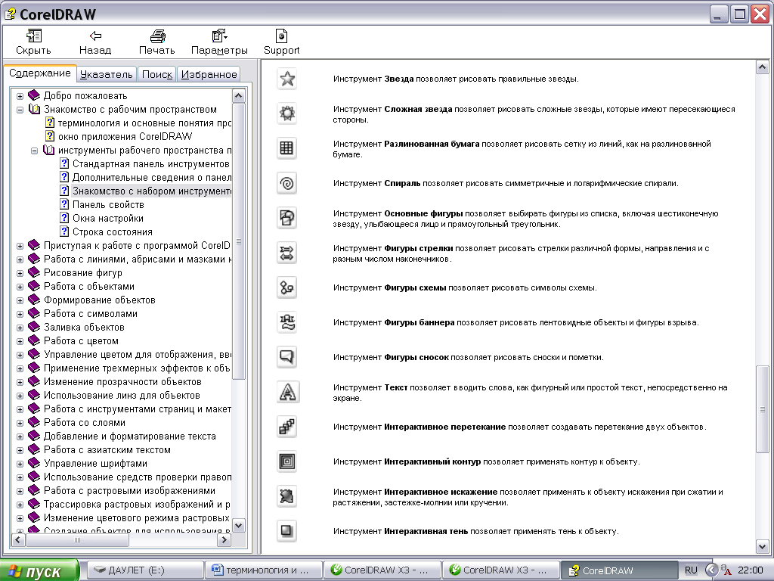
Task: Open the Параметры toolbar menu
Action: (x=219, y=42)
